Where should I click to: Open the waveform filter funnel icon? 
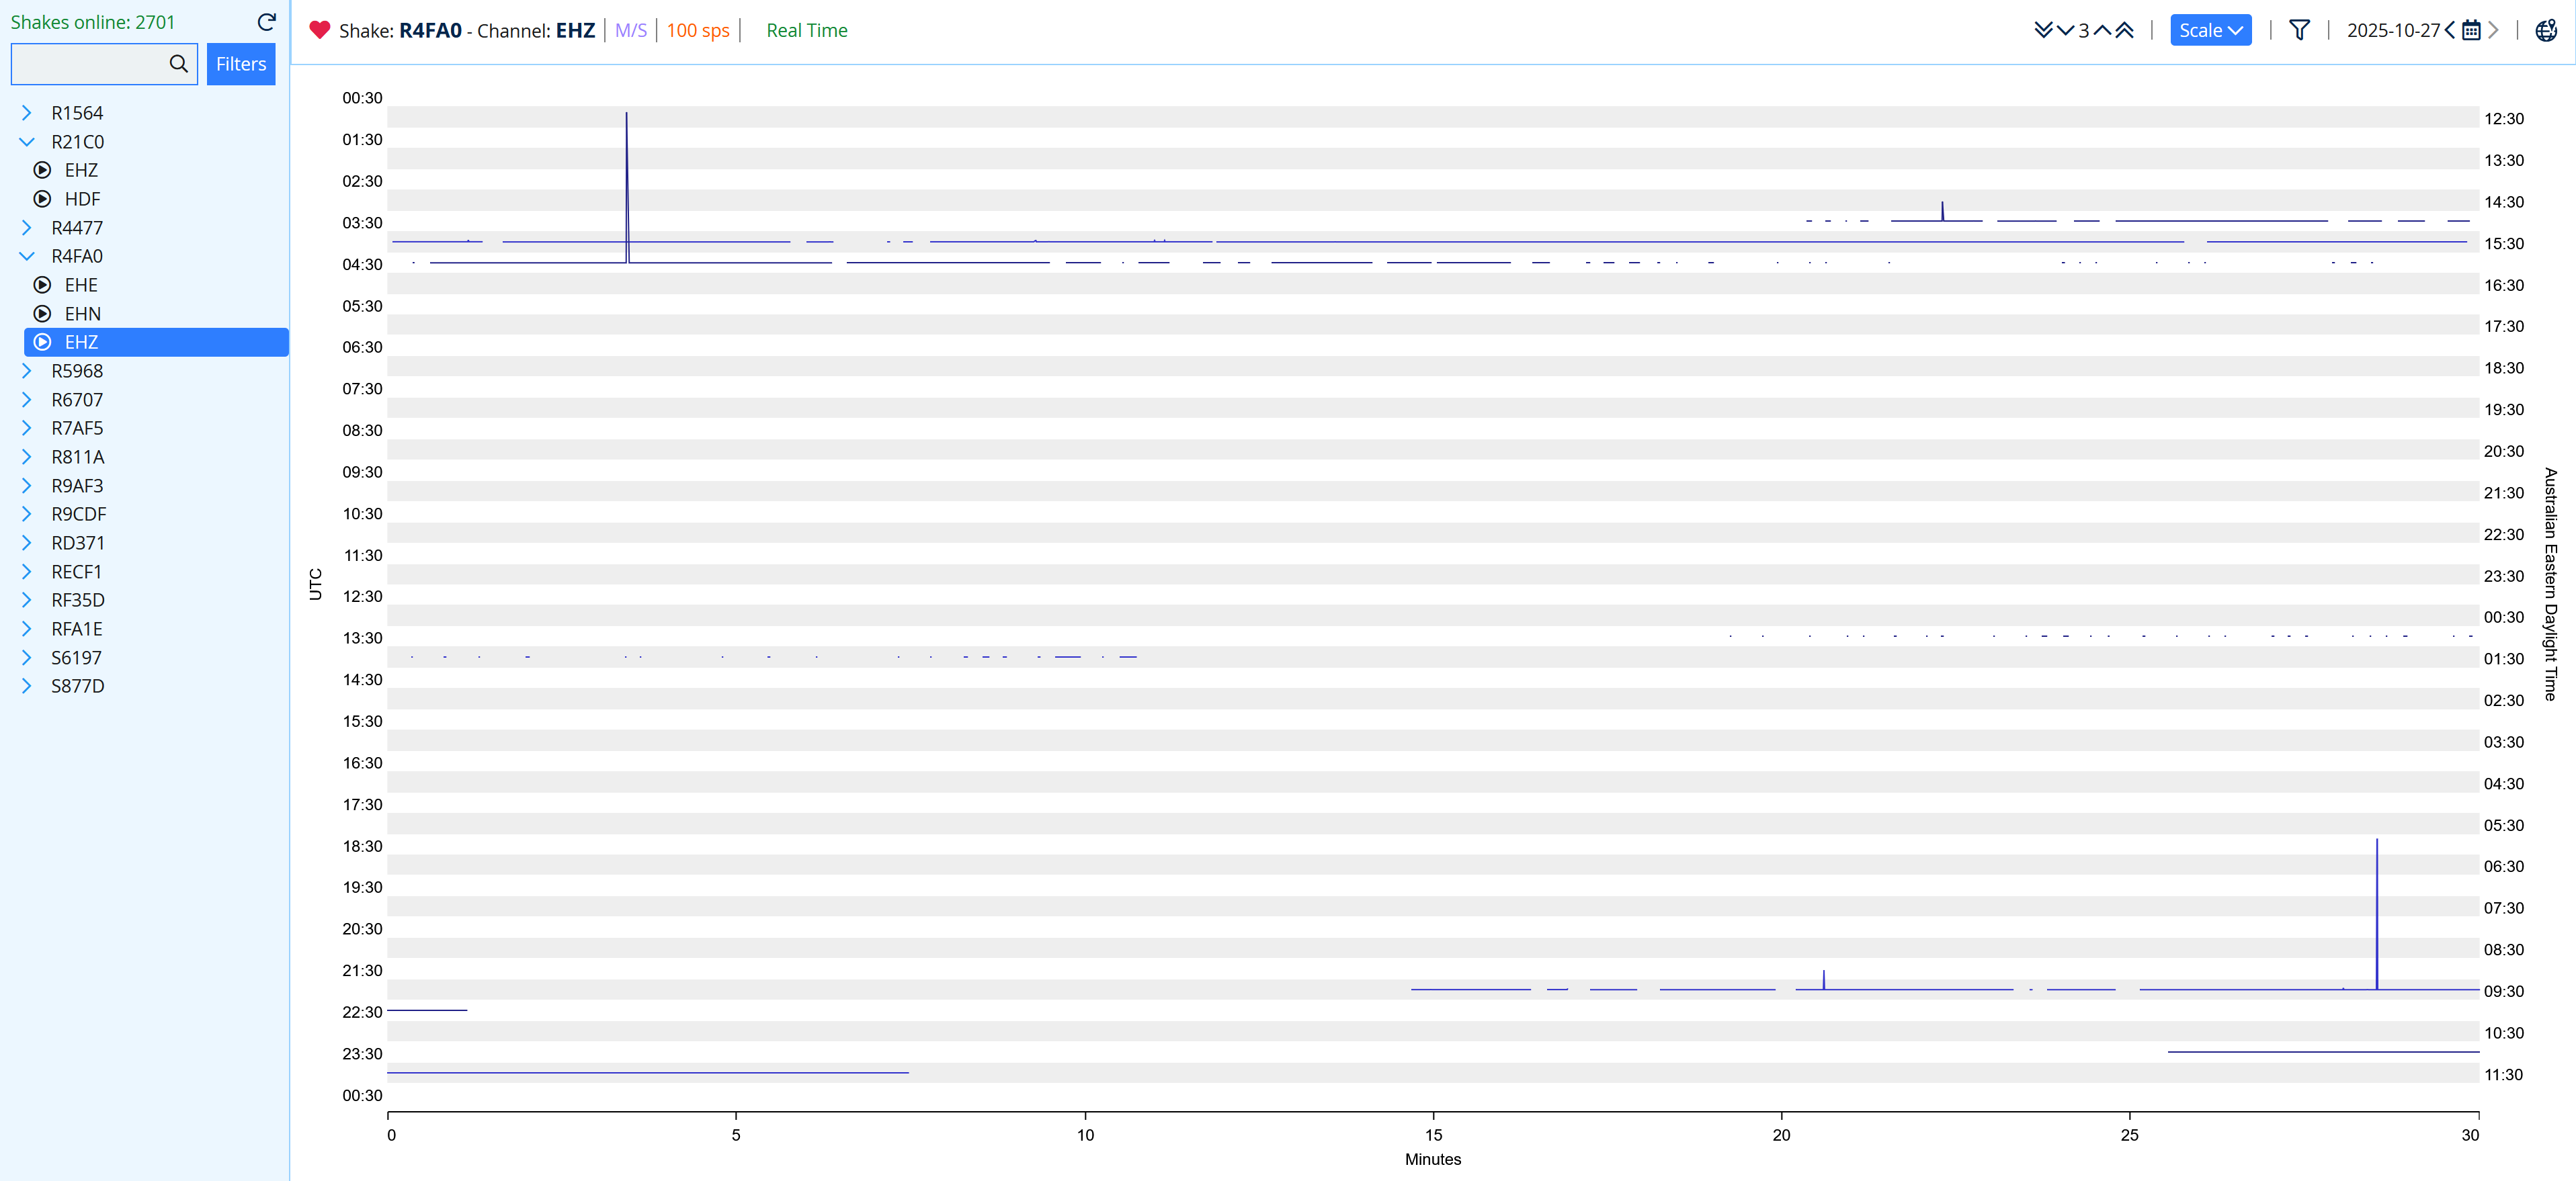click(2299, 30)
